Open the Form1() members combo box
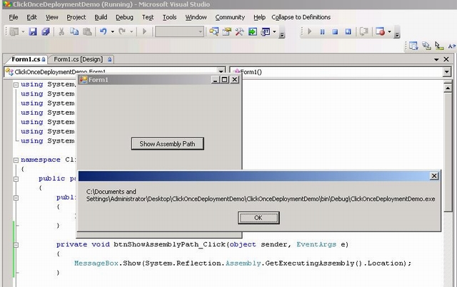This screenshot has height=287, width=457. [x=340, y=71]
